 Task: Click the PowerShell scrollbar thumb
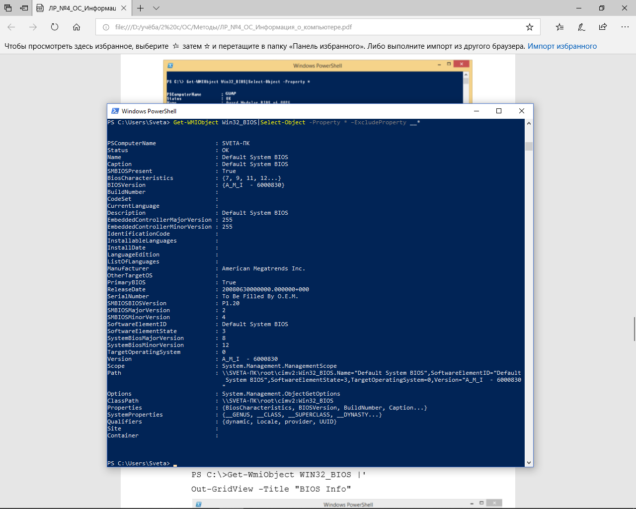[x=529, y=146]
